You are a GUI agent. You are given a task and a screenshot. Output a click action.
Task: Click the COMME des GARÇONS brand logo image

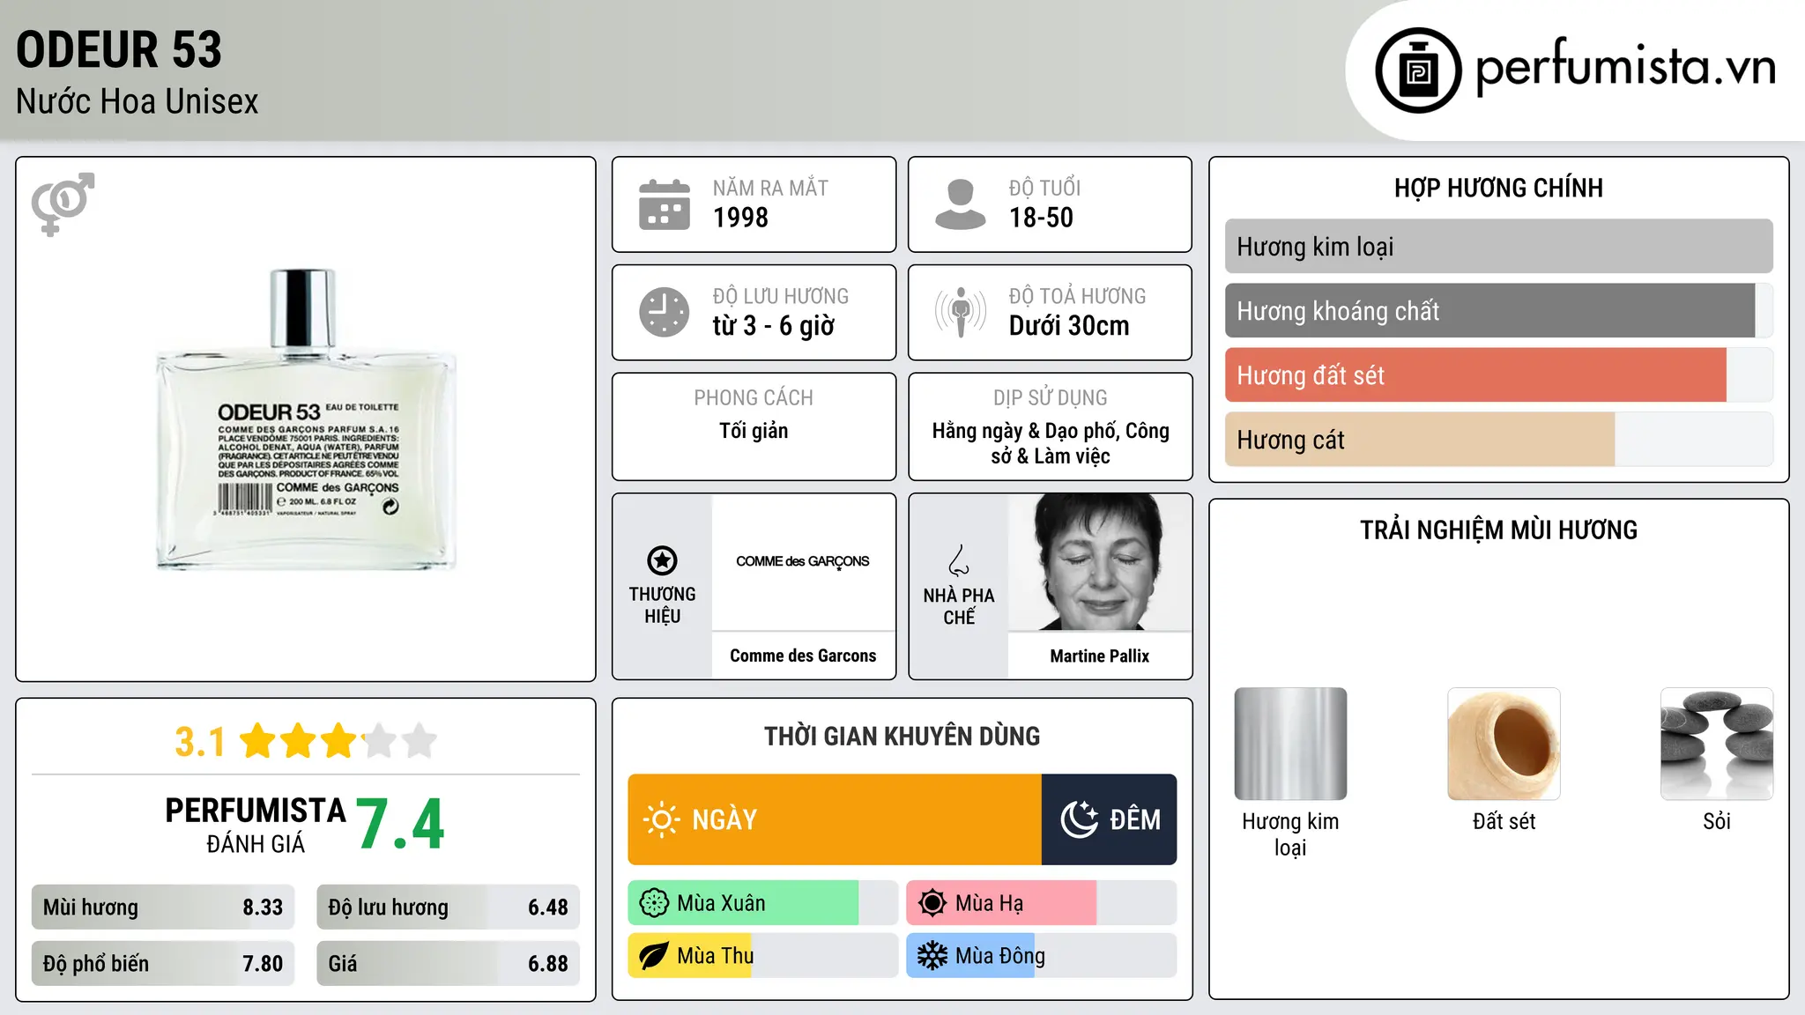tap(803, 561)
